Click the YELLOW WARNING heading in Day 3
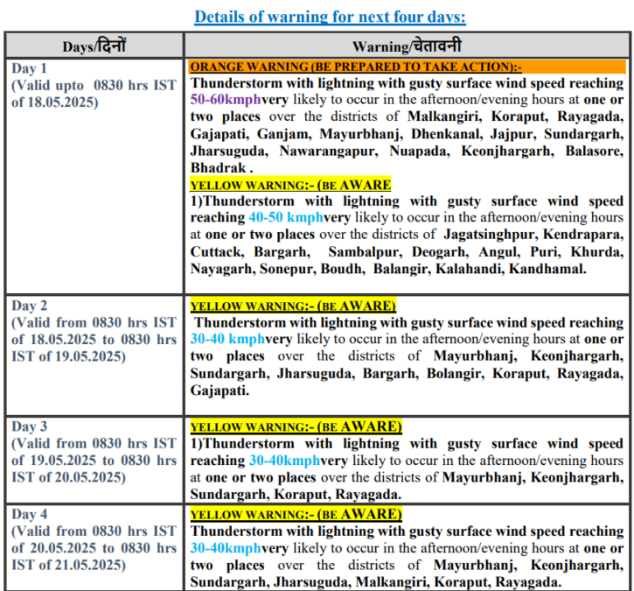 coord(296,426)
